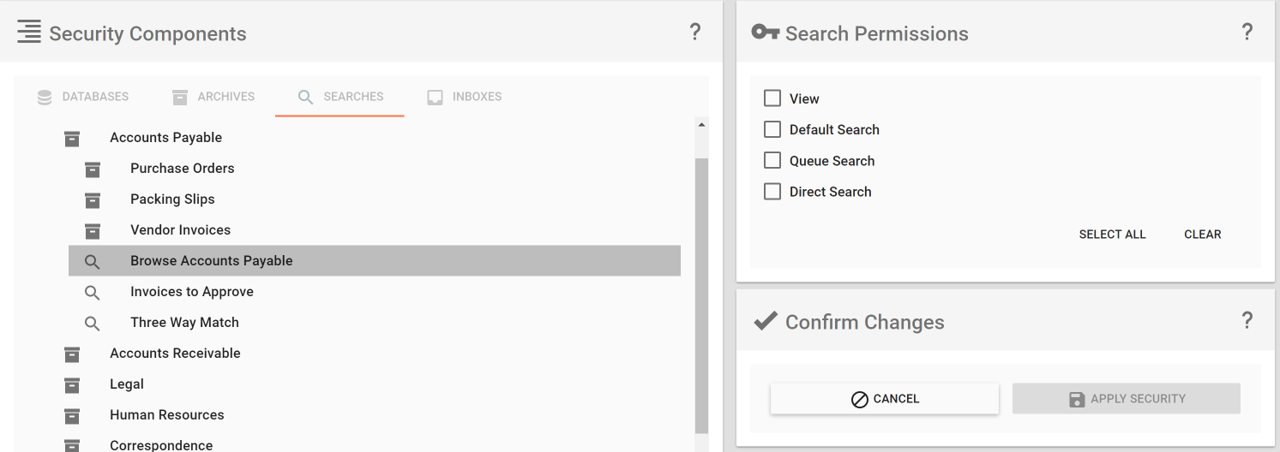The image size is (1280, 452).
Task: Click the Cancel button
Action: [885, 399]
